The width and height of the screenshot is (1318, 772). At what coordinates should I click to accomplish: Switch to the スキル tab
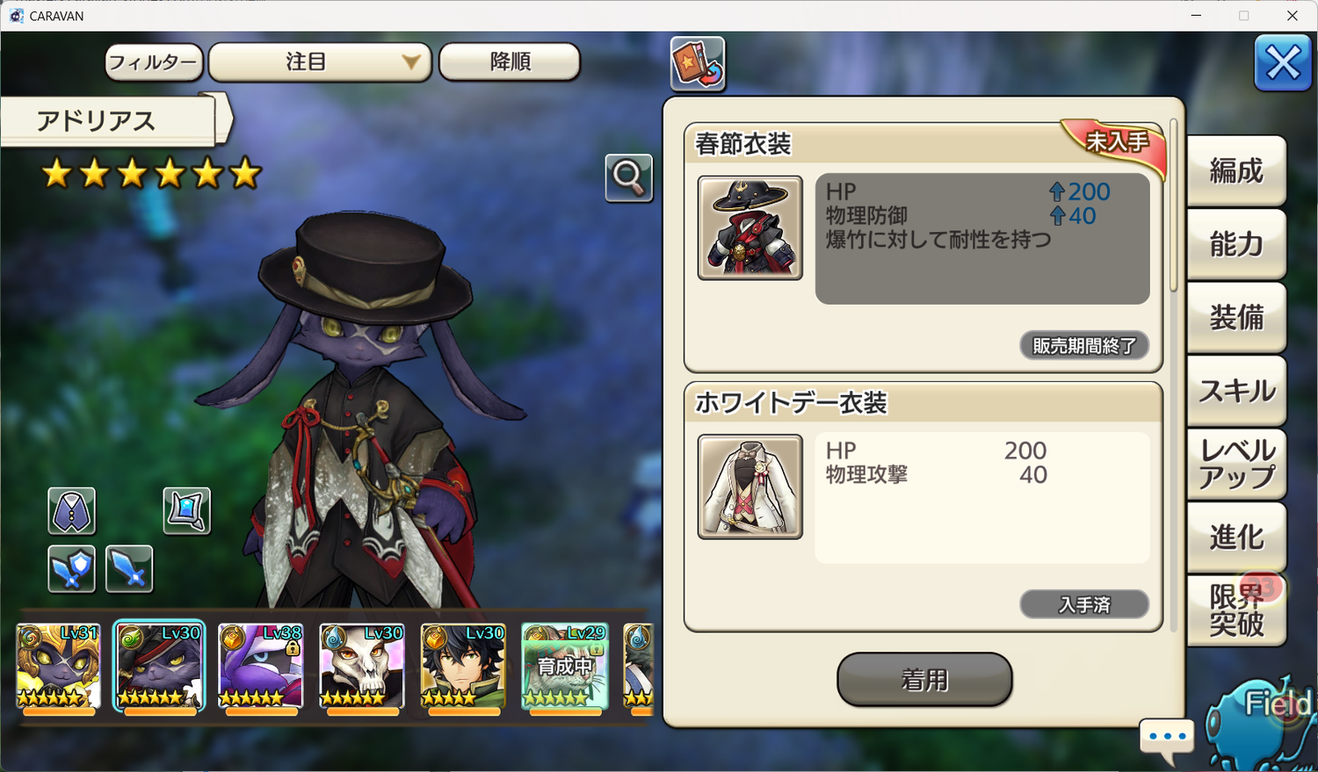[1236, 391]
